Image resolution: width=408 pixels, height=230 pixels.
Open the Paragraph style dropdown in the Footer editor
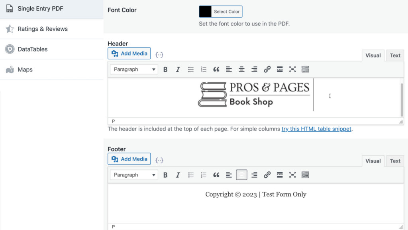pyautogui.click(x=134, y=174)
